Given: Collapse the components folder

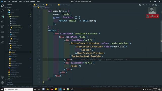Looking at the screenshot, I should click(15, 17).
